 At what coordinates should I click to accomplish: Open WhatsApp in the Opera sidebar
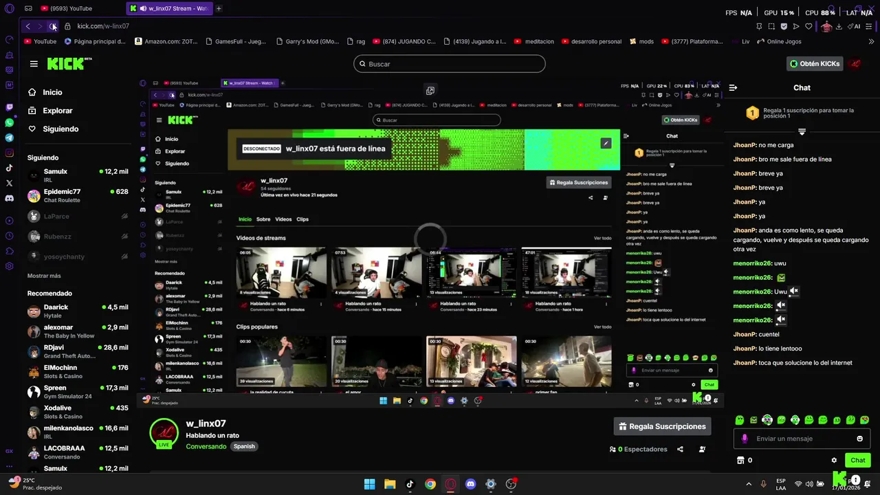point(9,122)
